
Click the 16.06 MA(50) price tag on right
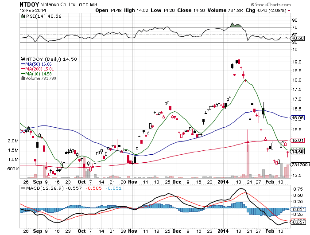298,118
